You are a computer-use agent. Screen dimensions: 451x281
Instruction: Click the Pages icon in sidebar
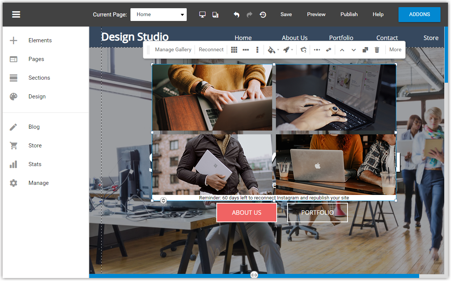[13, 59]
